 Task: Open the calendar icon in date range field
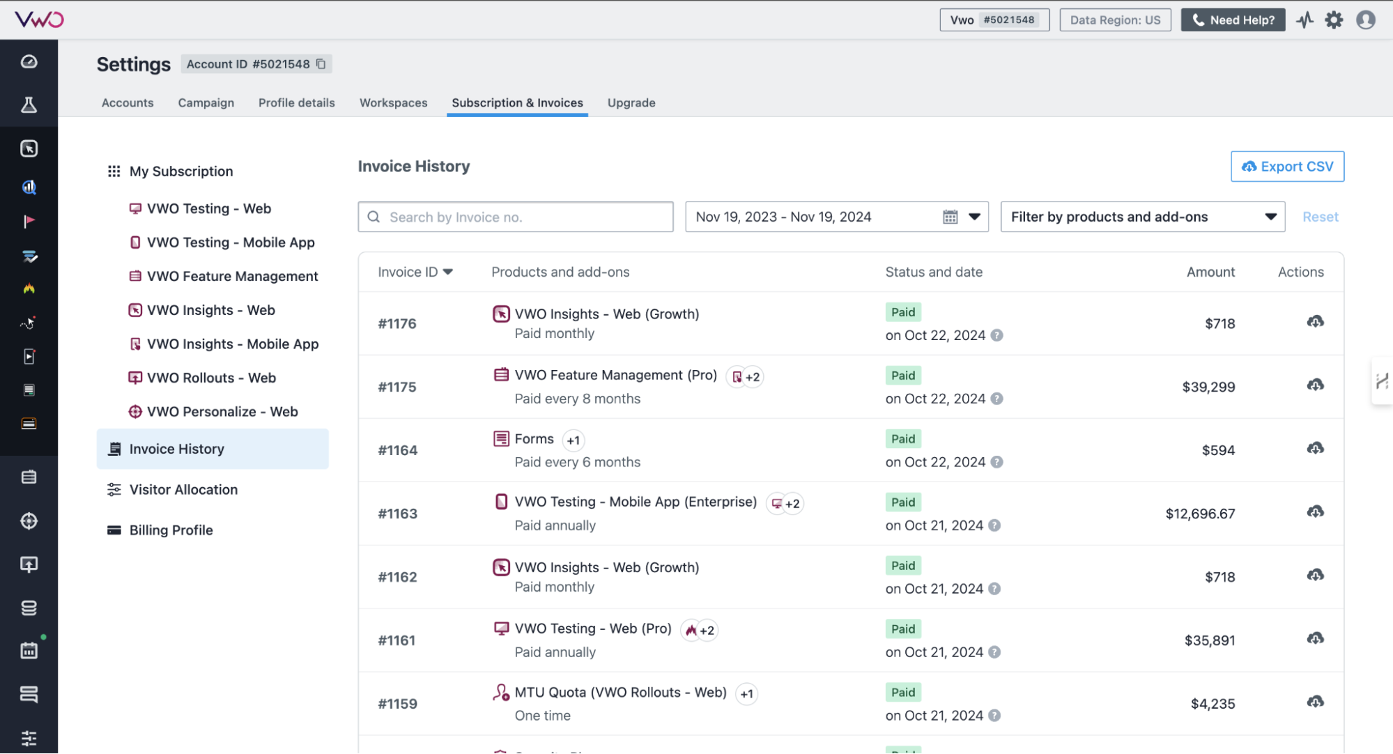[951, 217]
